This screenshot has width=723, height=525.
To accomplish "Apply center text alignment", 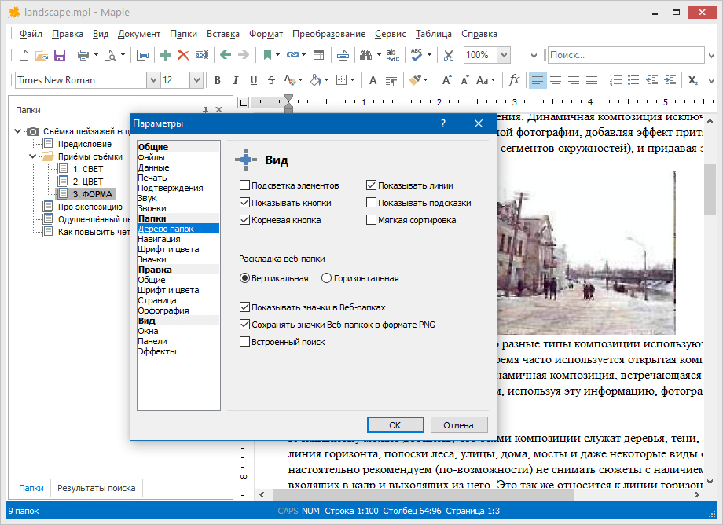I will (556, 80).
